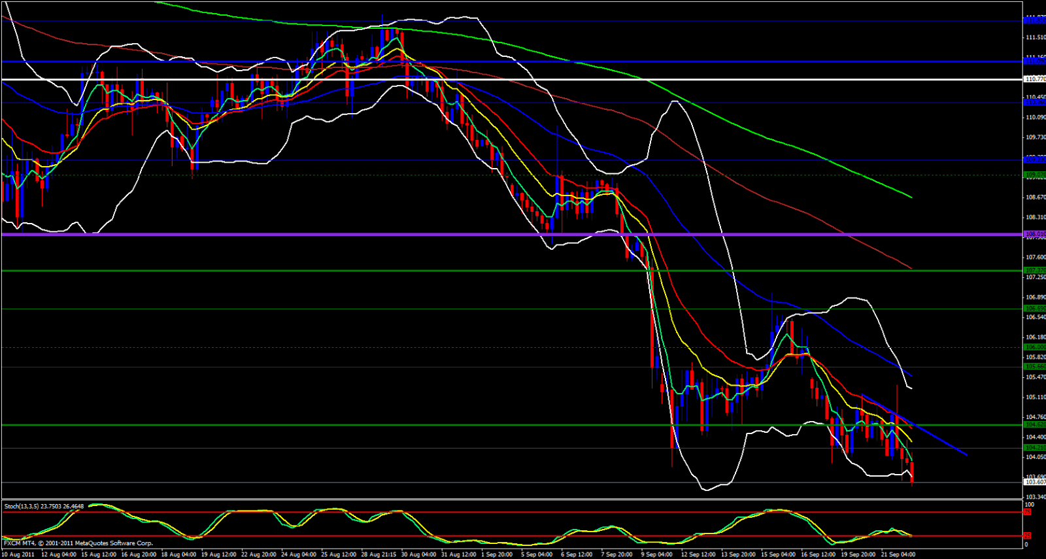Click the FXCM MT4 MetaQuotes copyright text
1046x559 pixels.
click(x=78, y=543)
